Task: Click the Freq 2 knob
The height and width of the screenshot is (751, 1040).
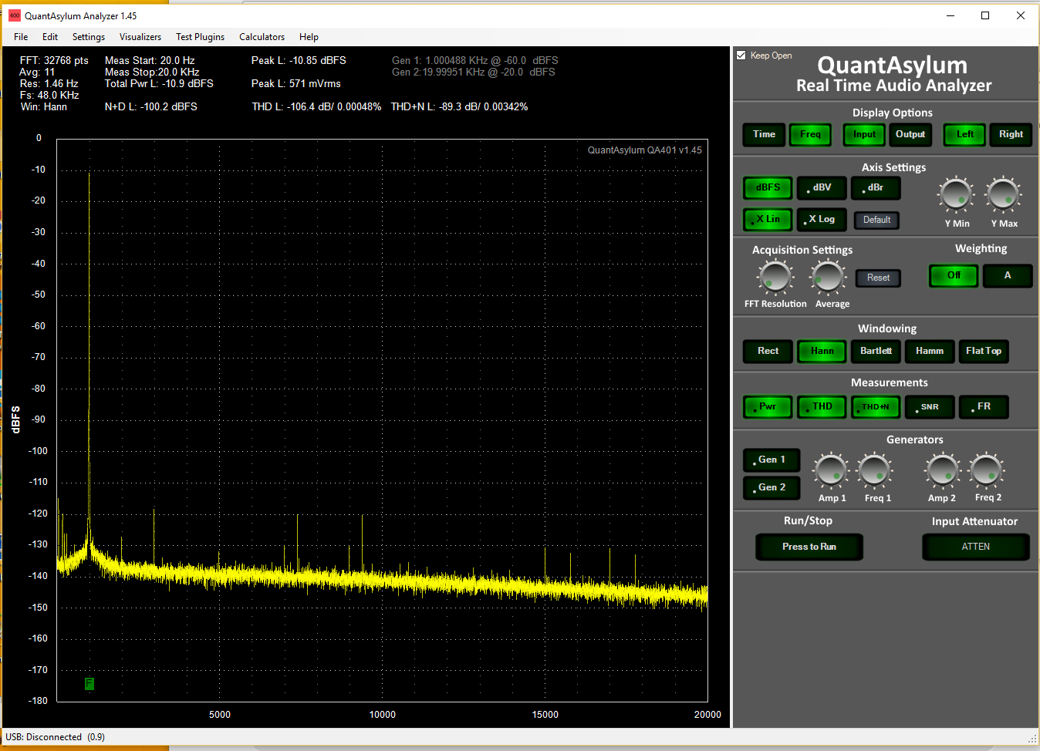Action: (987, 471)
